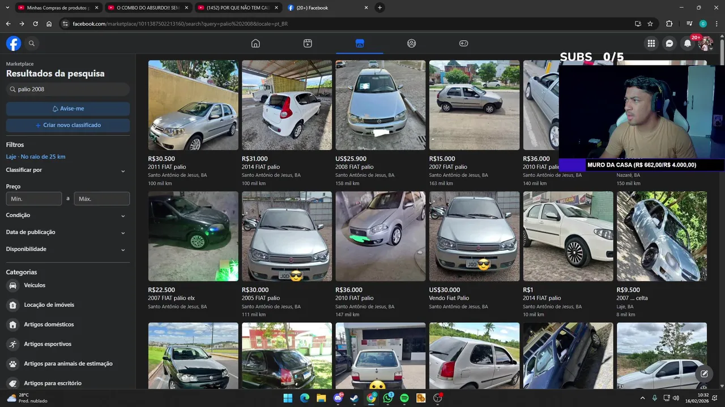Open a new browser tab
Screen dimensions: 725x407
[379, 8]
